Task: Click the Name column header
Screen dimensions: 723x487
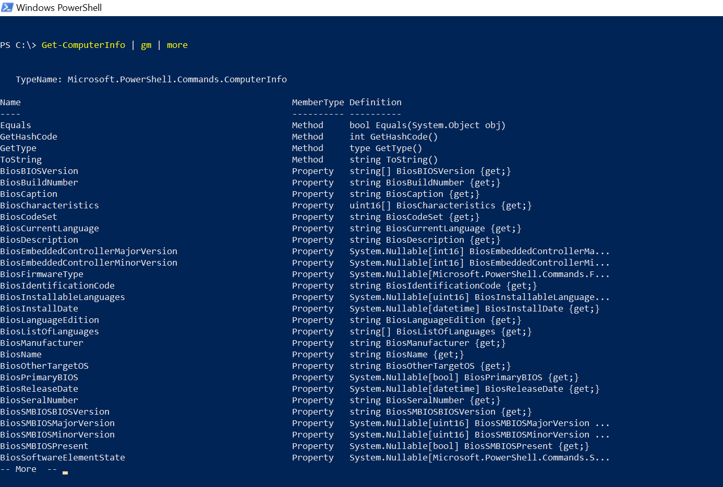Action: click(10, 102)
